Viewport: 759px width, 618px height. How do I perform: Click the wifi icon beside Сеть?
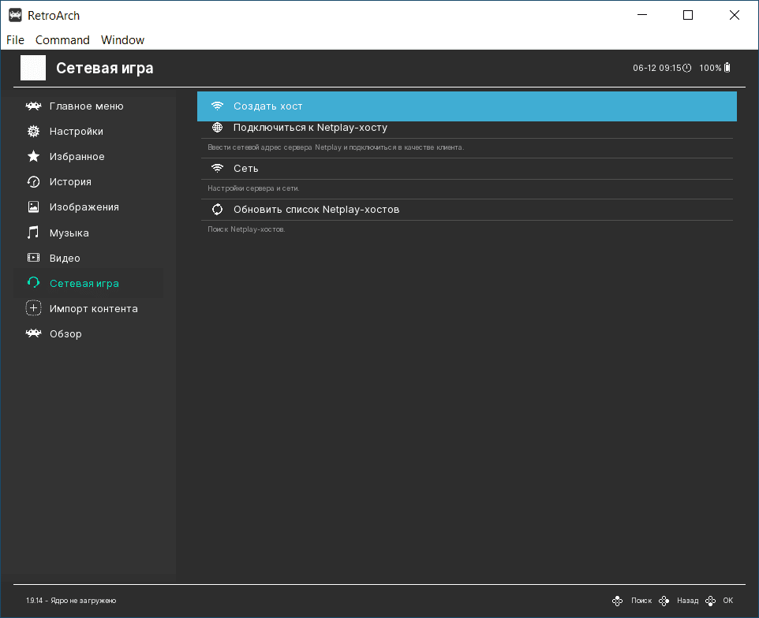tap(217, 168)
